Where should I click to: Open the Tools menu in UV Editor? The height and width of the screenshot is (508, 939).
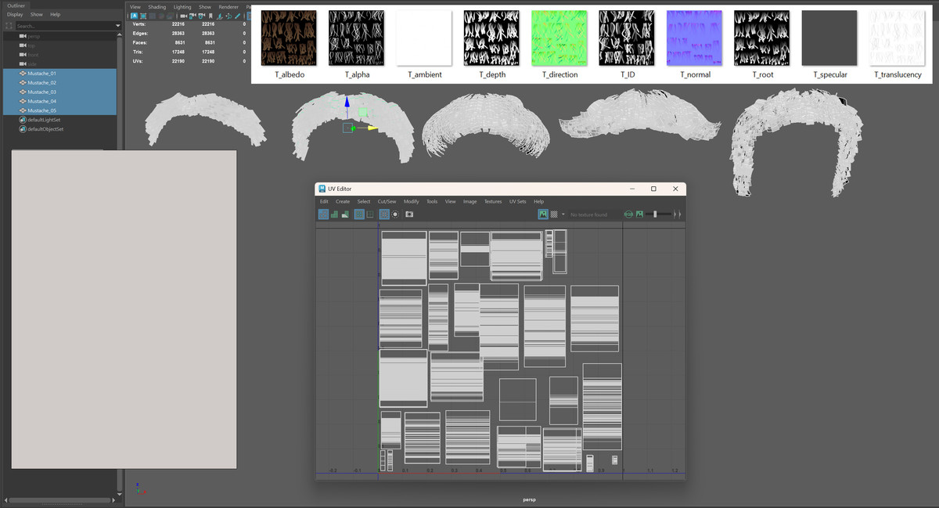432,201
